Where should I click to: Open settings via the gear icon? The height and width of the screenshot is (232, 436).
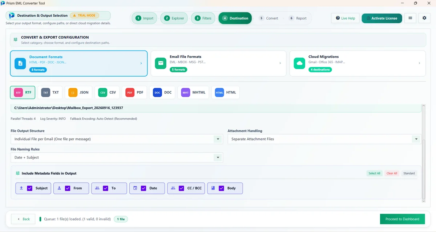pyautogui.click(x=424, y=18)
